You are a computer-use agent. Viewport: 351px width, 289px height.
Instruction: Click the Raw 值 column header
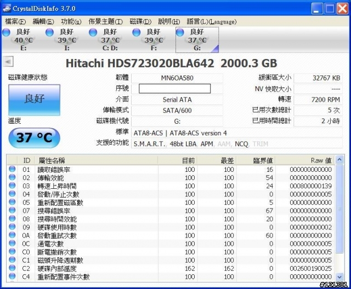305,160
